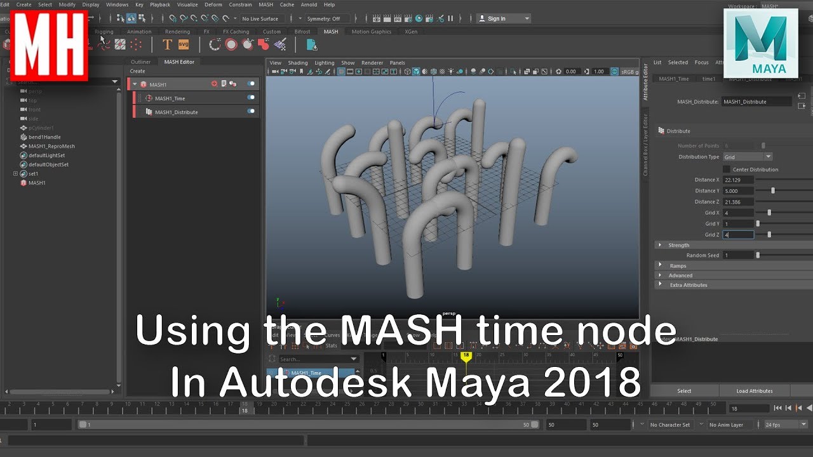Click the Select button in Attribute Editor
Image resolution: width=813 pixels, height=457 pixels.
click(684, 391)
